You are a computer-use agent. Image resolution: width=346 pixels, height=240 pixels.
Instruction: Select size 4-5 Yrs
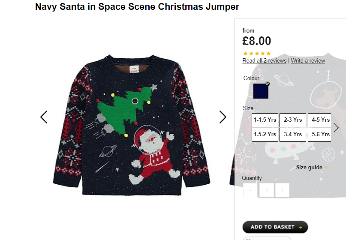pyautogui.click(x=319, y=120)
